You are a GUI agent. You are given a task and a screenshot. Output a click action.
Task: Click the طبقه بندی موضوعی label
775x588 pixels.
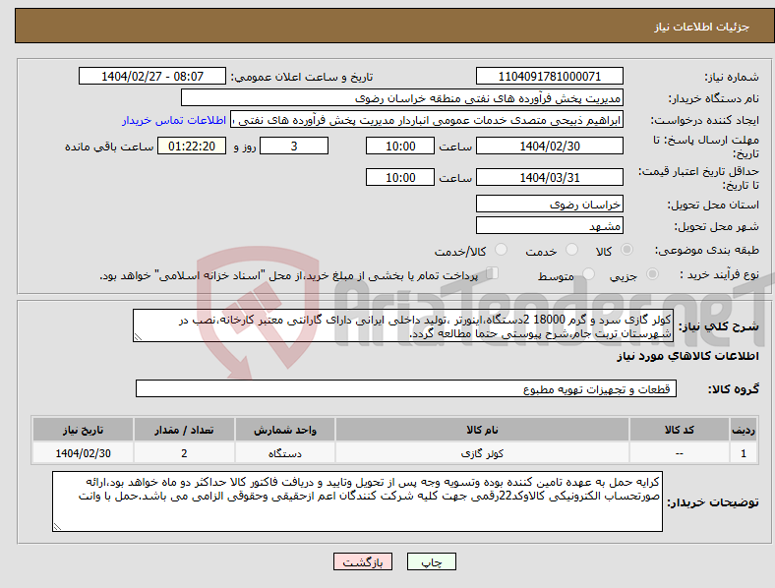click(x=707, y=250)
